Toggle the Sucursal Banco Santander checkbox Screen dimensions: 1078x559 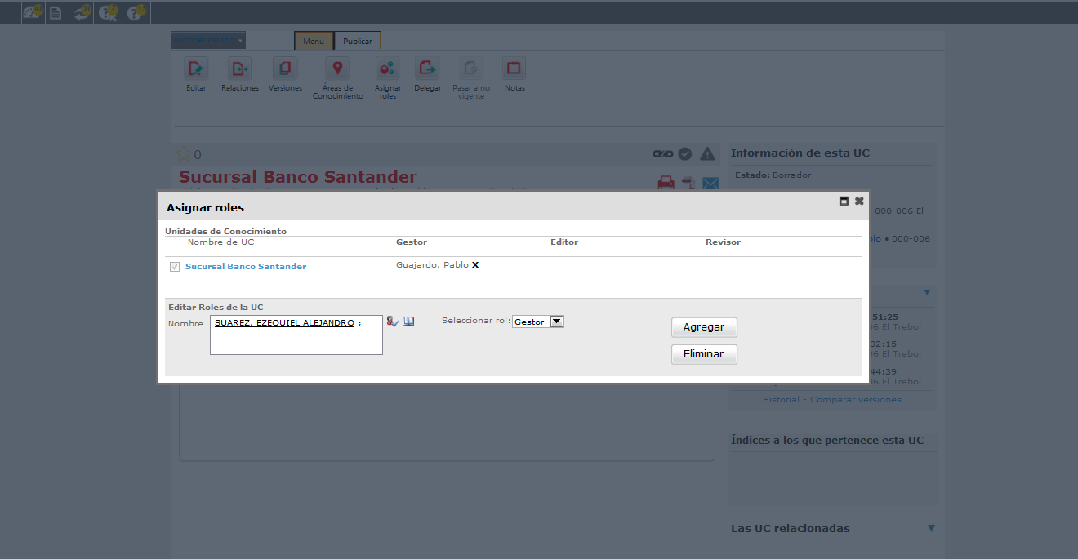[174, 267]
